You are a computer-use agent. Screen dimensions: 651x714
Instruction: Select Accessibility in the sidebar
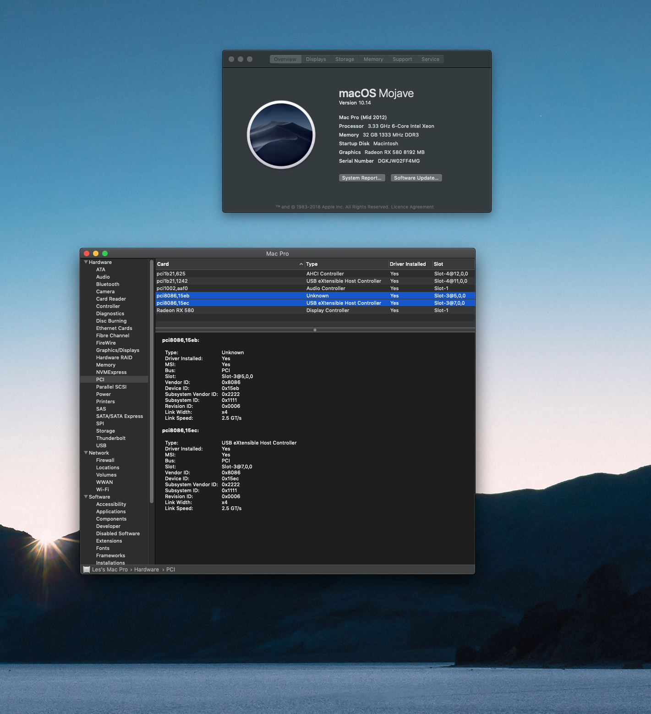[111, 504]
